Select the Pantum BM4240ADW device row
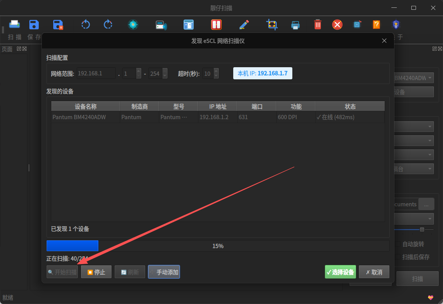Image resolution: width=443 pixels, height=304 pixels. click(x=218, y=117)
